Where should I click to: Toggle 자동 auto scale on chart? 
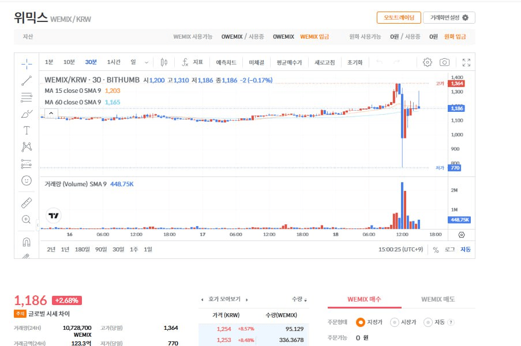coord(466,249)
